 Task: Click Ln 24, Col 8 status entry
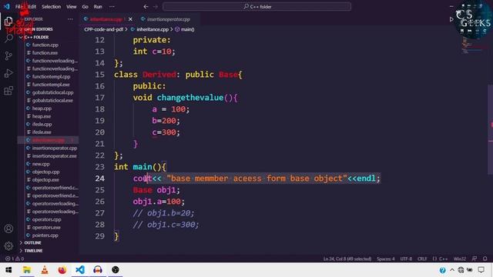[347, 259]
